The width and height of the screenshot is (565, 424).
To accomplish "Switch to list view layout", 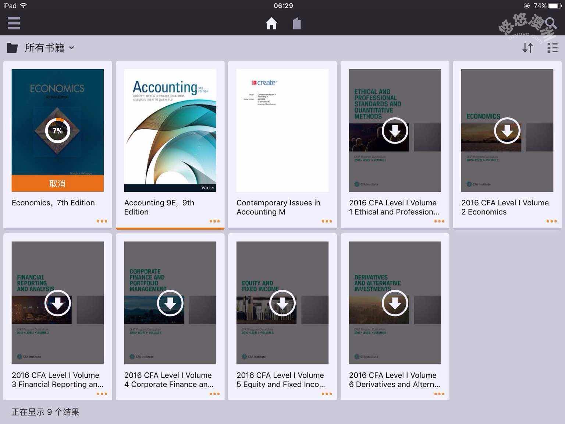I will point(552,48).
